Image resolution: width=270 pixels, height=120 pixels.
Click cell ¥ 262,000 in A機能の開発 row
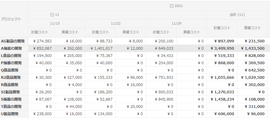pyautogui.click(x=70, y=48)
